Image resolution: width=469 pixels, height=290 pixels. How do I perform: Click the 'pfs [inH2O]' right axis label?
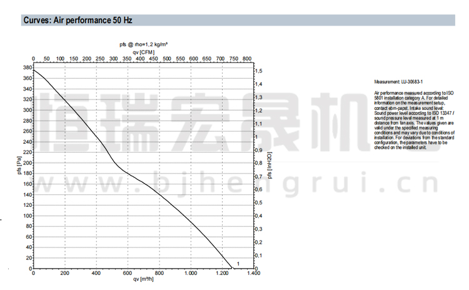click(270, 166)
